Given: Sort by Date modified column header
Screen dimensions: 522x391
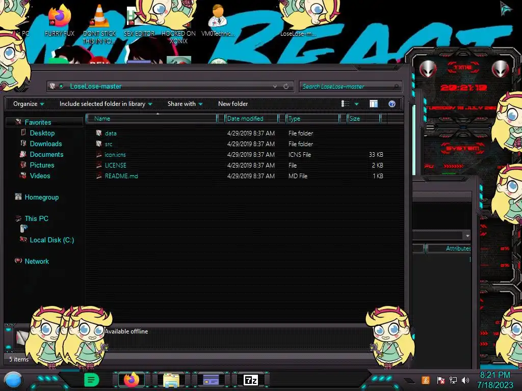Looking at the screenshot, I should pyautogui.click(x=251, y=119).
